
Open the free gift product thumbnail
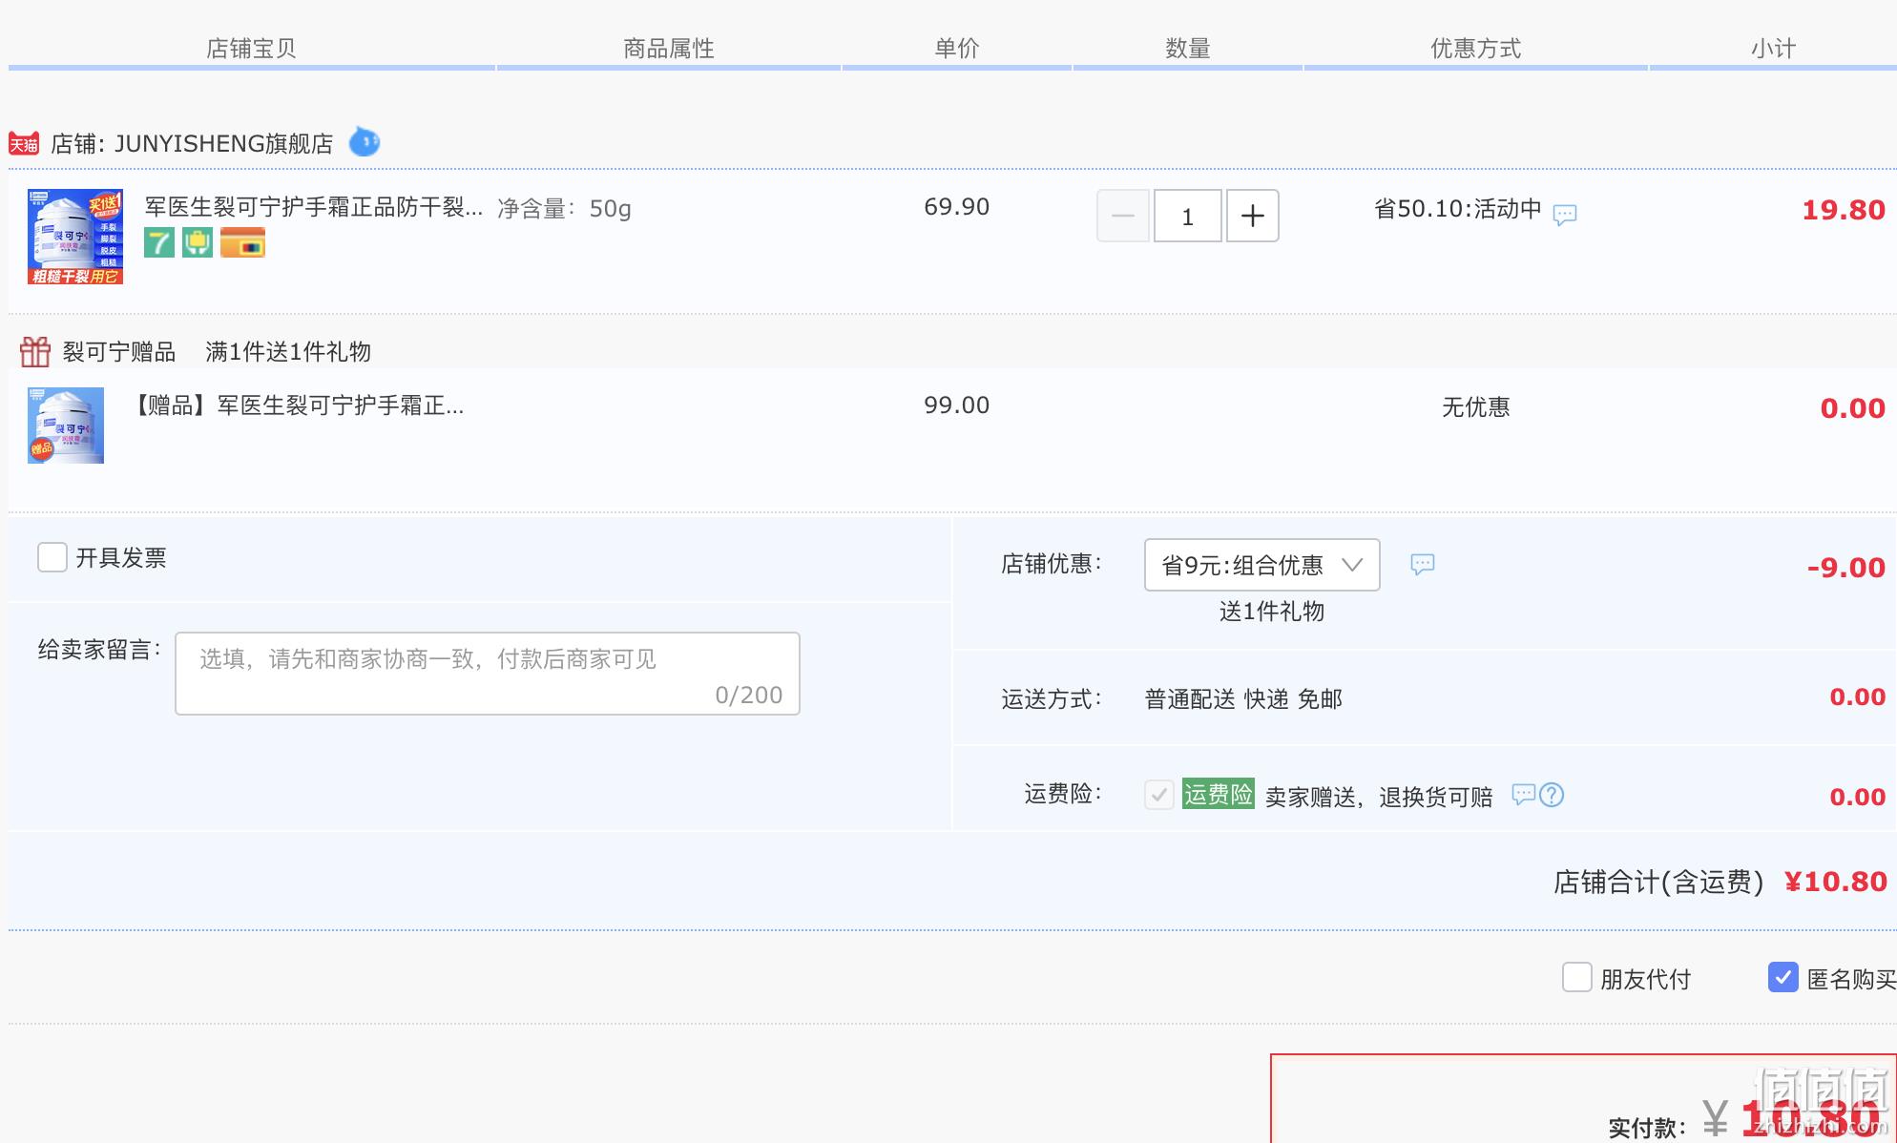pos(66,426)
